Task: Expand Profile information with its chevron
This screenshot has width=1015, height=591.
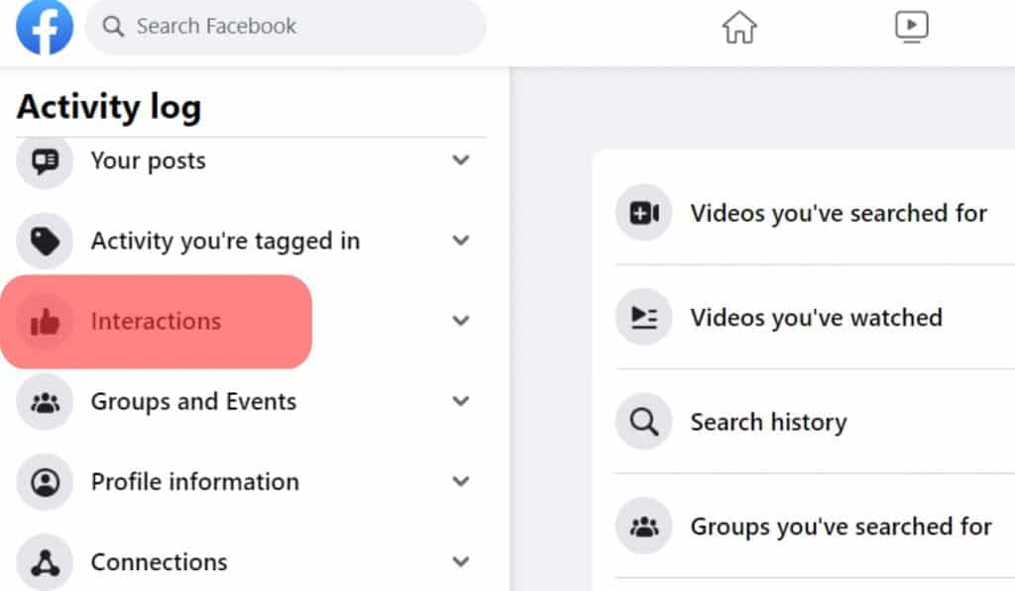Action: tap(460, 482)
